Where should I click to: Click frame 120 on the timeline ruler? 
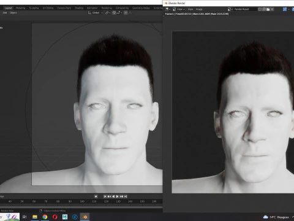pos(106,201)
